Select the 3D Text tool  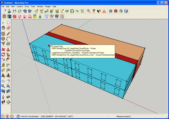click(8, 76)
